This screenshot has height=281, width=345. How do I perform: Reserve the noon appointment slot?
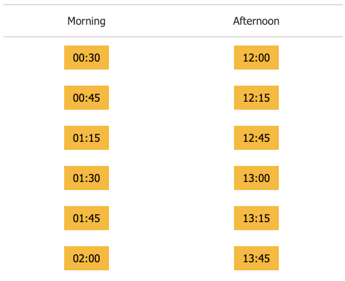point(256,58)
